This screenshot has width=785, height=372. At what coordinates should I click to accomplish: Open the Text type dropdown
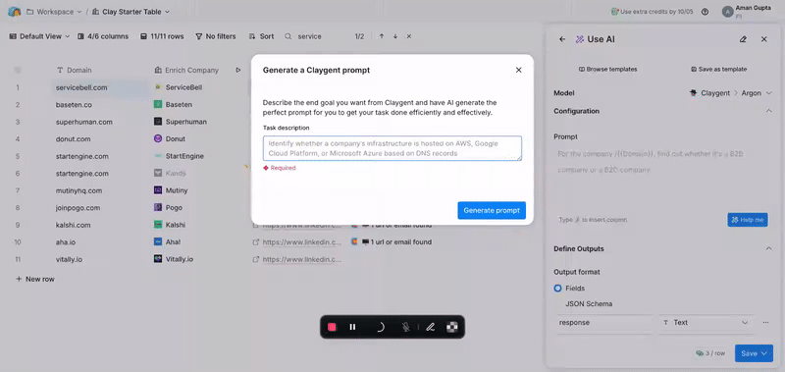click(706, 323)
